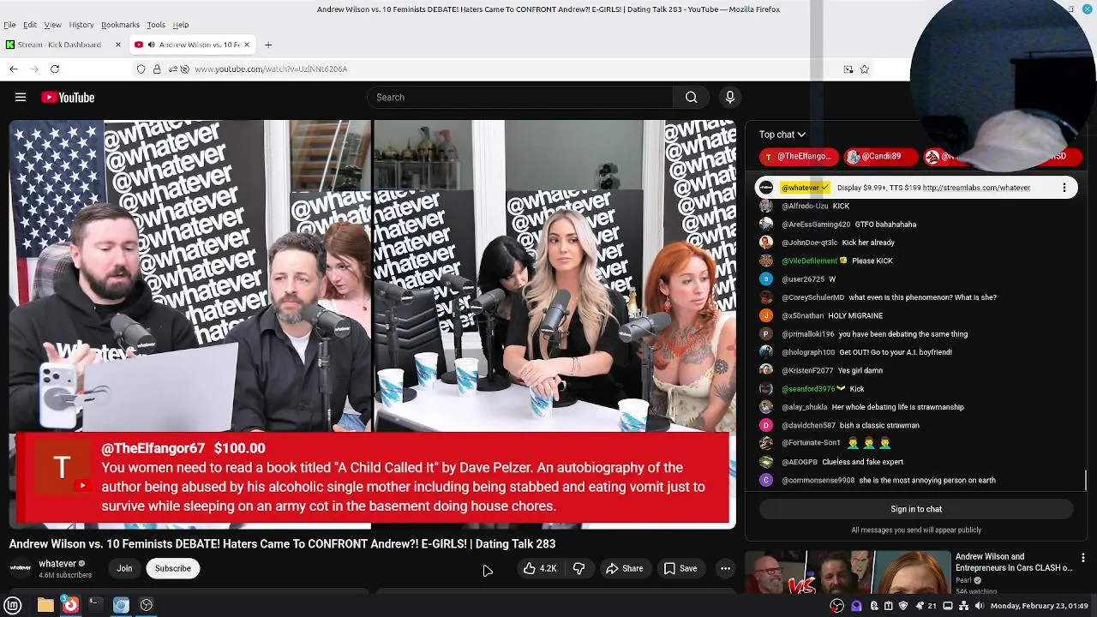Screen dimensions: 1097x617
Task: Open the YouTube guide hamburger menu
Action: click(x=21, y=98)
